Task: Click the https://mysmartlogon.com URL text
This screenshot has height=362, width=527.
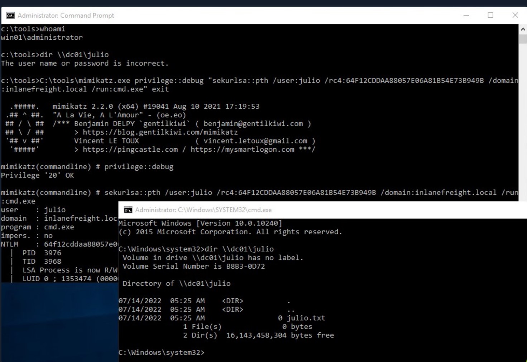Action: coord(242,150)
